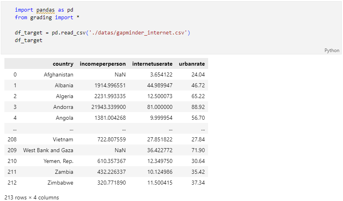Click the internet use rate 3.654122

[x=161, y=74]
